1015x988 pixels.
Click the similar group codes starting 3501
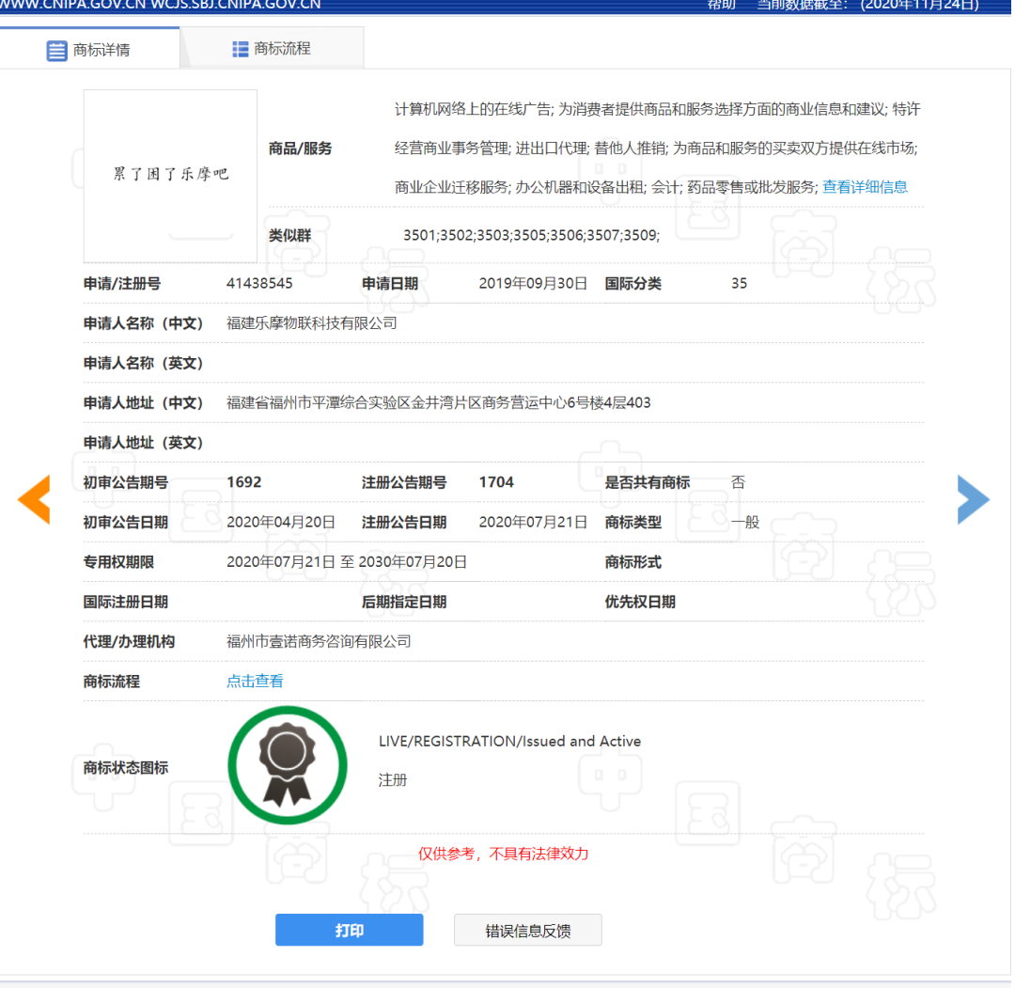531,236
